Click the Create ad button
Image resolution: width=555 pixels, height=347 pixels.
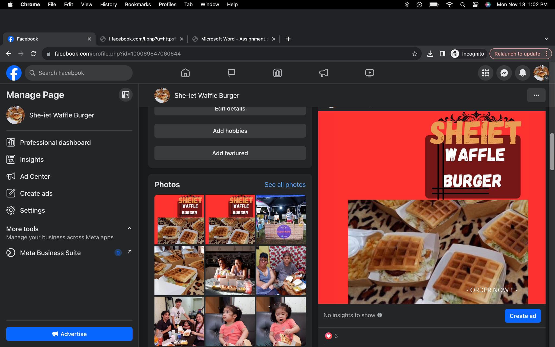[x=522, y=316]
